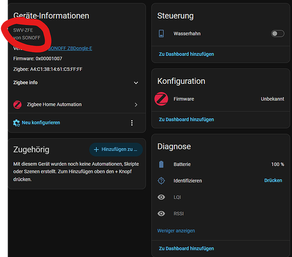Click the Zigbee logo beside Firmware
The width and height of the screenshot is (292, 257).
[x=161, y=99]
